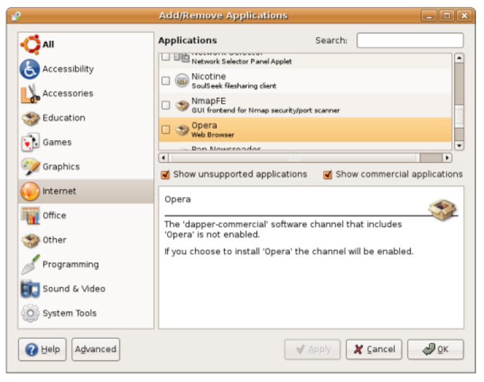Click the Opera package icon in list
This screenshot has height=382, width=484.
181,129
